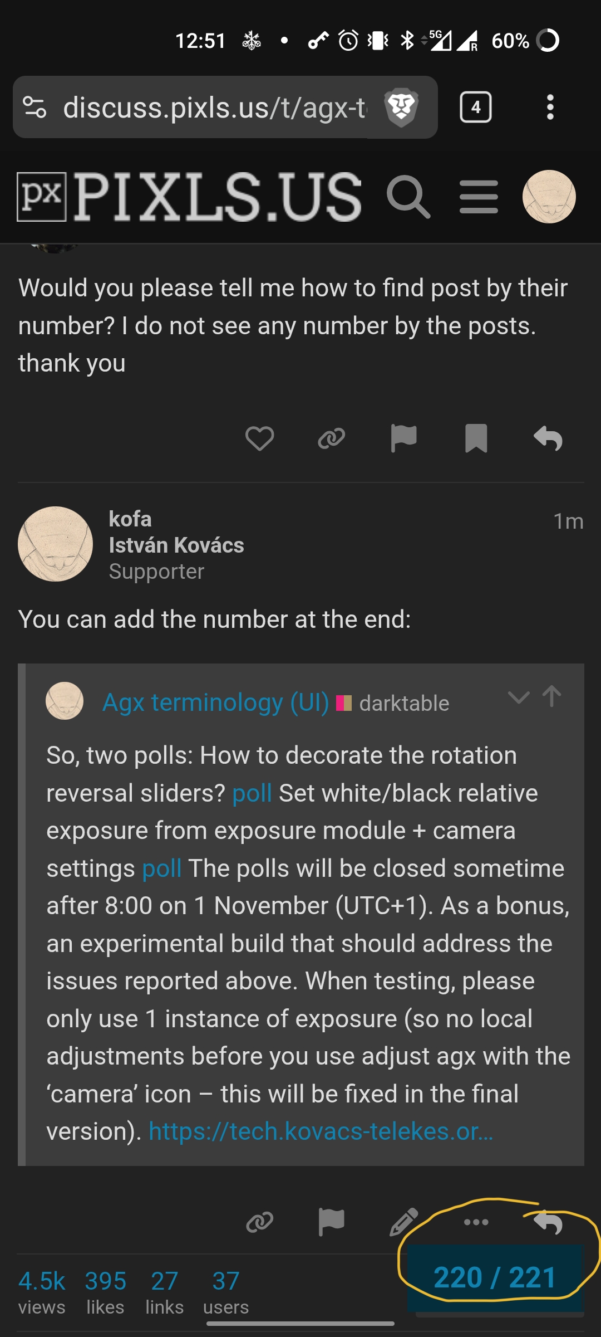
Task: Open the hamburger navigation menu
Action: click(479, 197)
